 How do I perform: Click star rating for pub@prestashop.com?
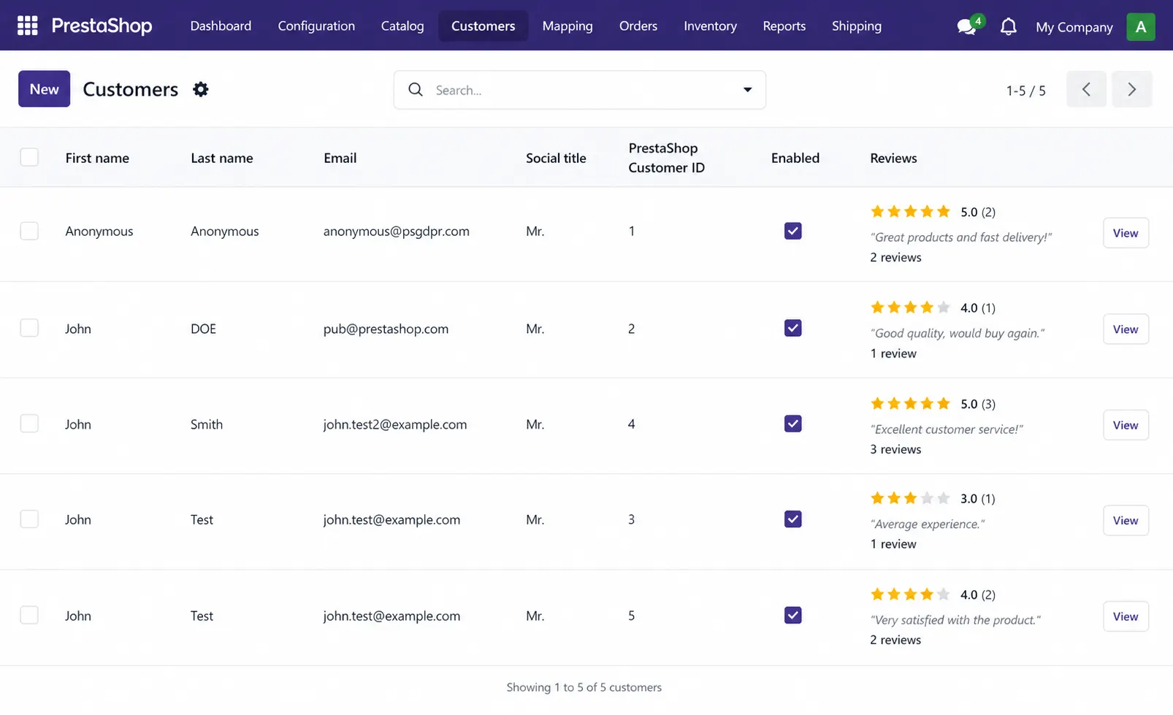pos(910,307)
